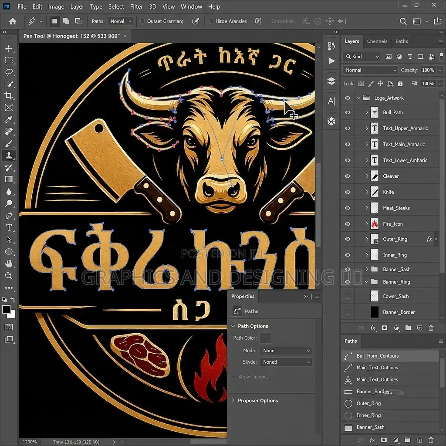Click the foreground color swatch
Screen dimensions: 446x446
pos(6,309)
